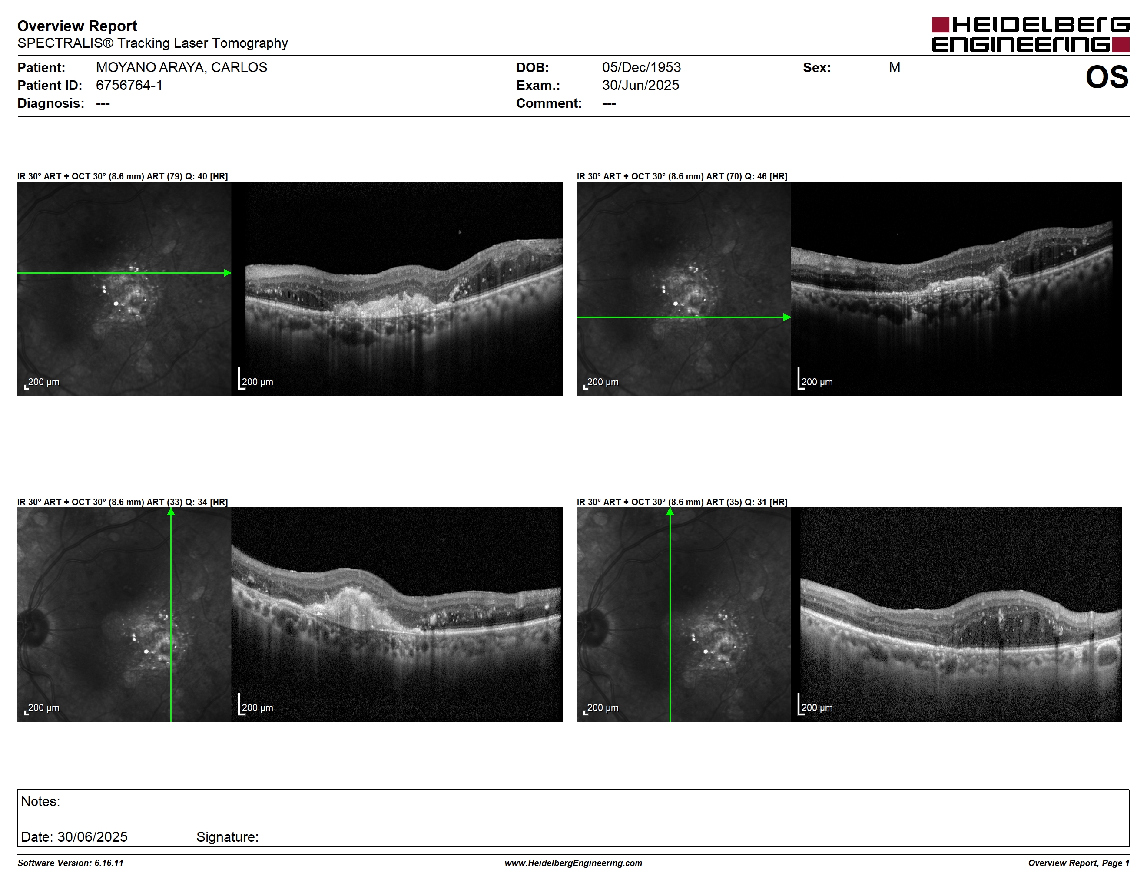Click patient name MOYANO ARAYA, CARLOS
Screen dimensions: 1147x886
tap(181, 67)
